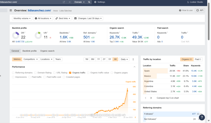Click the API button

coord(200,10)
